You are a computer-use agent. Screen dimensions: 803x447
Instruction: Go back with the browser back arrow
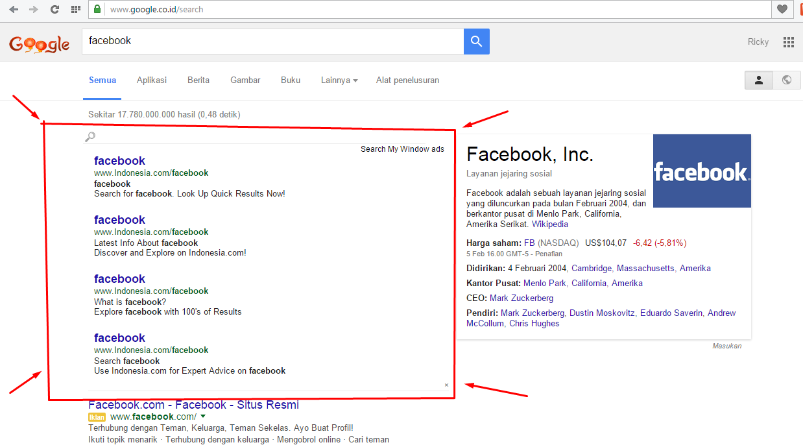[x=14, y=9]
